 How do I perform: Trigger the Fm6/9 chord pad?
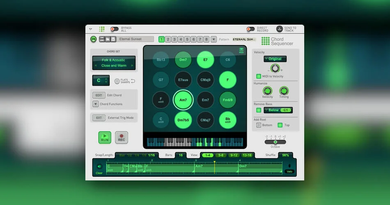tap(227, 100)
